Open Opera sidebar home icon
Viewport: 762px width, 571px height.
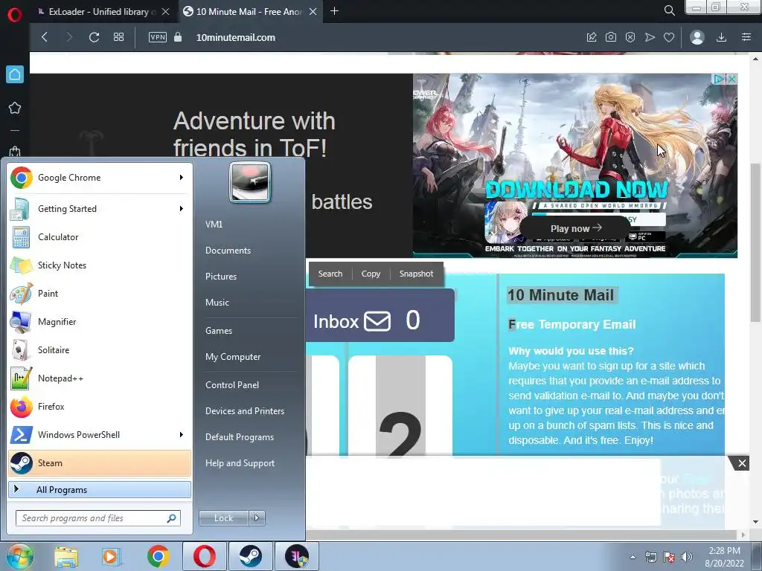(x=15, y=74)
